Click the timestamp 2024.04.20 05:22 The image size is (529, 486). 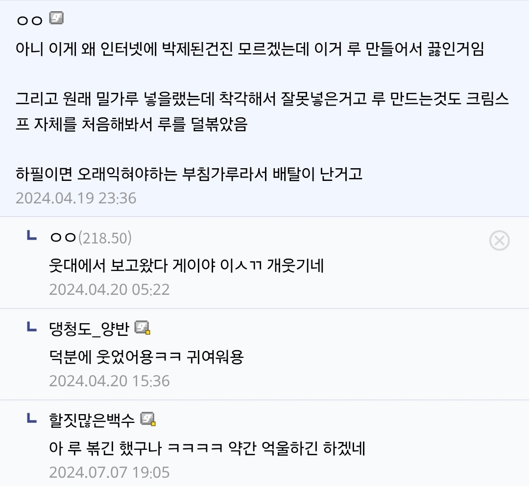[109, 289]
